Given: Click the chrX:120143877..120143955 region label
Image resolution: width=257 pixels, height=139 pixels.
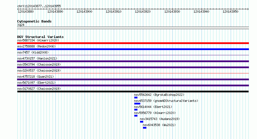Looking at the screenshot, I should (x=39, y=6).
